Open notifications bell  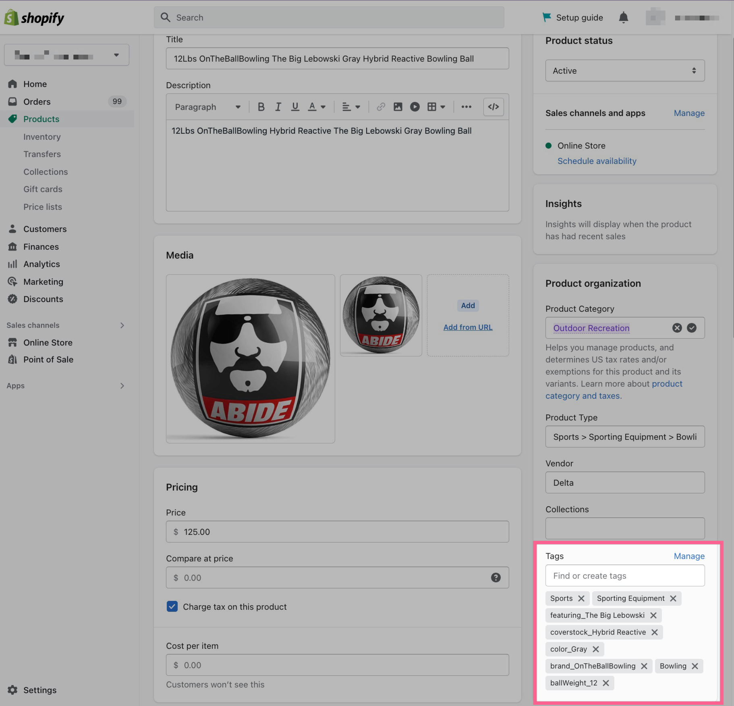click(623, 18)
